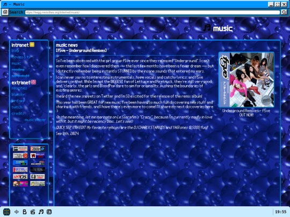
Task: Click the f5ve album cover thumbnail
Action: 247,79
